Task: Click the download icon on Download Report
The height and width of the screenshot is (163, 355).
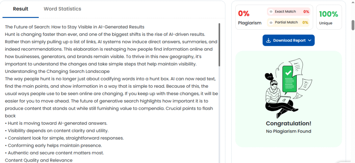Action: pos(268,40)
